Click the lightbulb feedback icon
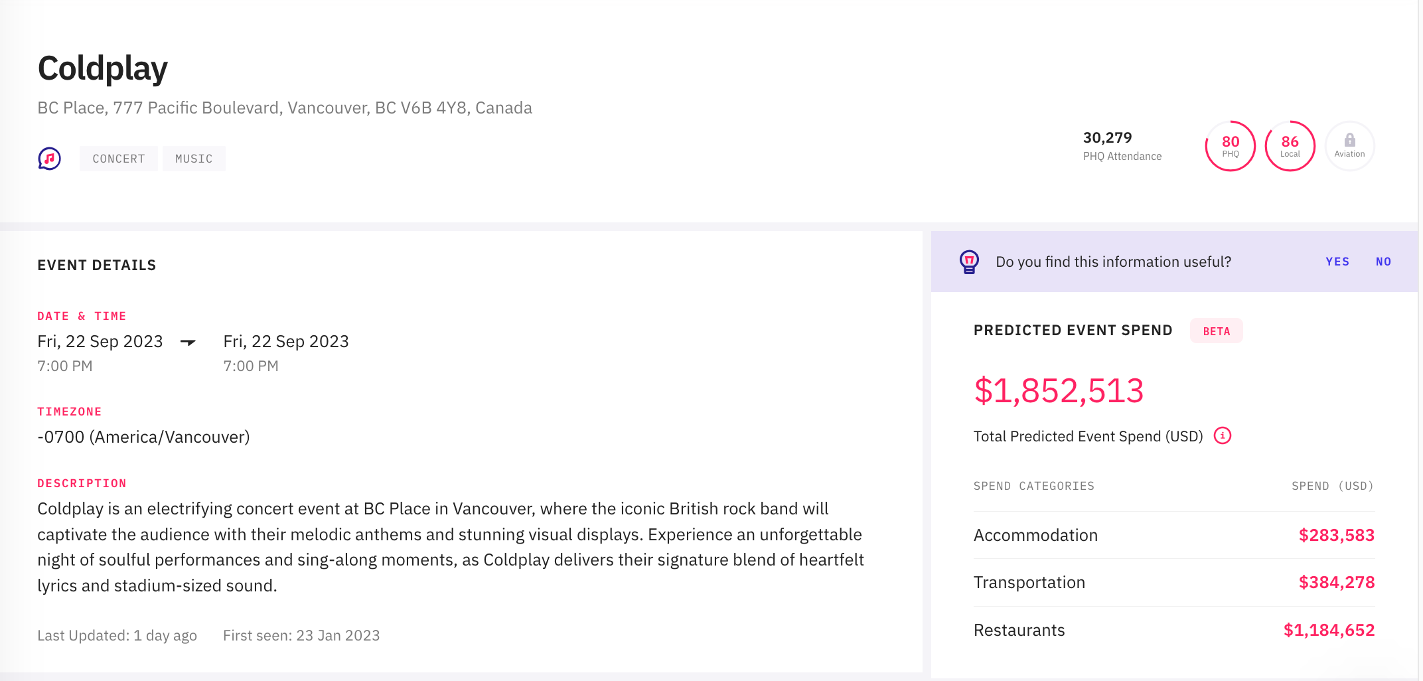Image resolution: width=1423 pixels, height=681 pixels. pyautogui.click(x=969, y=262)
